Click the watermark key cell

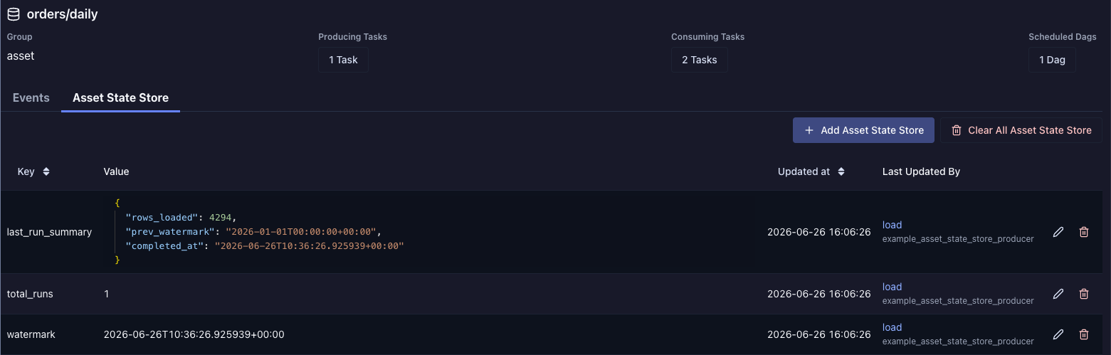tap(31, 334)
